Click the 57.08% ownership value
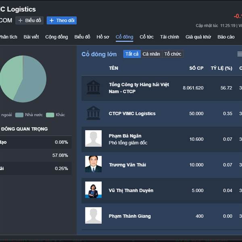The height and width of the screenshot is (242, 242). click(60, 155)
